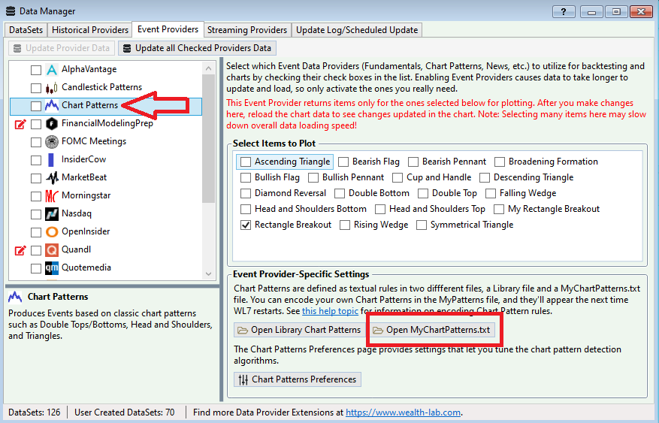Enable the Bullish Pennant checkbox
Viewport: 659px width, 423px height.
[x=313, y=177]
